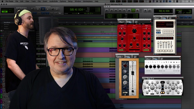Click the red close dot on Valhalla Shimmer
194x109 pixels.
point(180,58)
